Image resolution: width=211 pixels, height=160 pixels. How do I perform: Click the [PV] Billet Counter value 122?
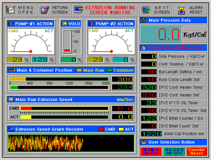pos(149,118)
